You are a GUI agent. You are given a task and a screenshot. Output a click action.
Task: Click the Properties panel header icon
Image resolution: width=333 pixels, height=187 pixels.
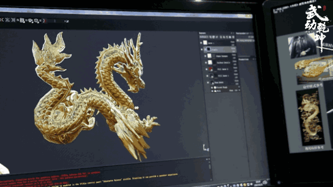click(253, 60)
